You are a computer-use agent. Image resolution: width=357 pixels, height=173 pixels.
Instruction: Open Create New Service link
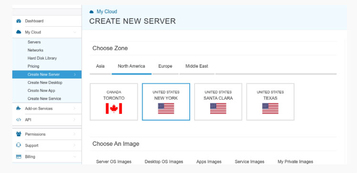pyautogui.click(x=44, y=99)
